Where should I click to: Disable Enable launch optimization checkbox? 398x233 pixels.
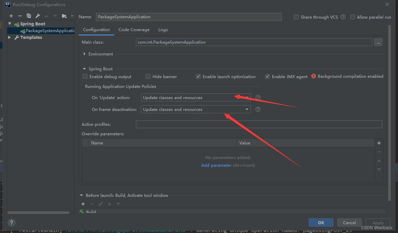pyautogui.click(x=198, y=76)
